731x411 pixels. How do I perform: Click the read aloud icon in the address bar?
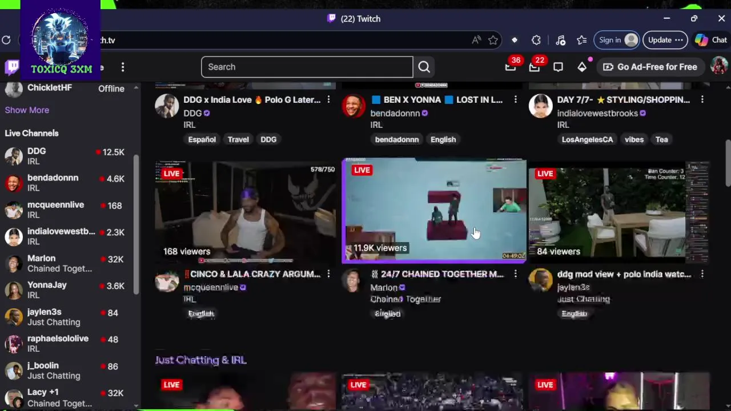click(476, 40)
